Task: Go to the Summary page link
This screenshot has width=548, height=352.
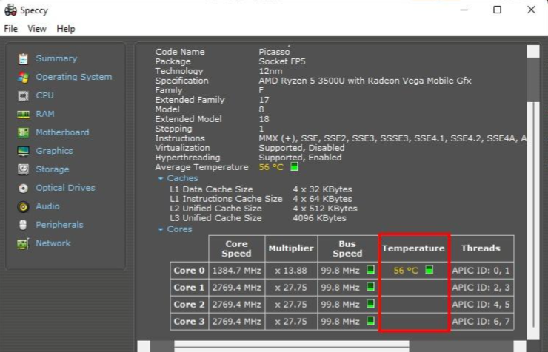Action: coord(56,58)
